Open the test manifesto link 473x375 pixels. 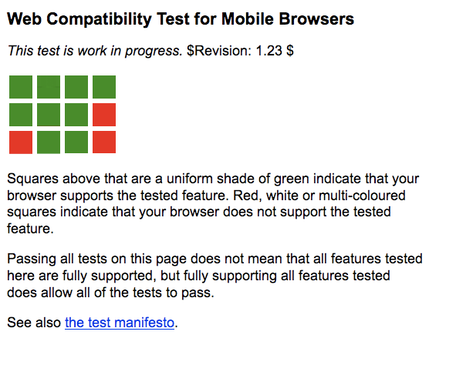click(x=120, y=323)
